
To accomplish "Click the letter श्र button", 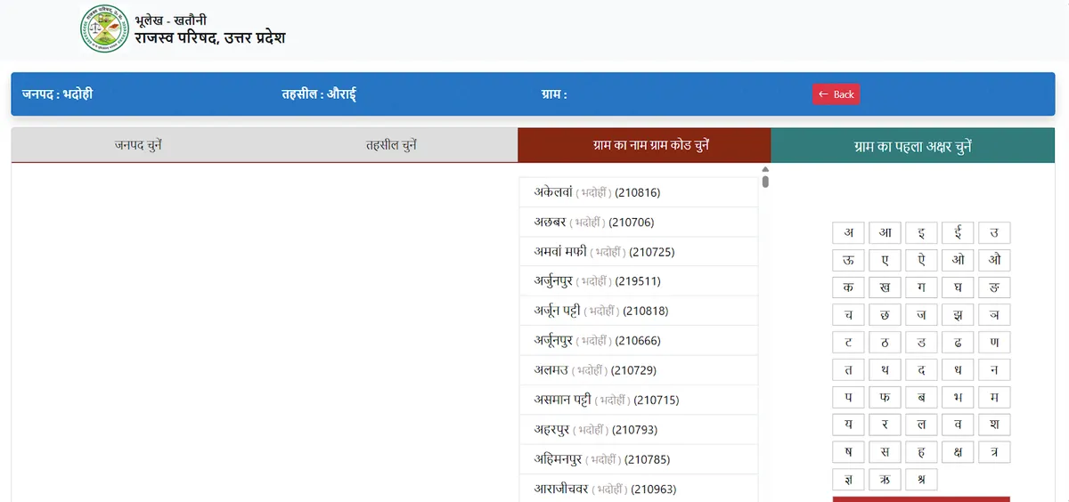I will tap(921, 480).
